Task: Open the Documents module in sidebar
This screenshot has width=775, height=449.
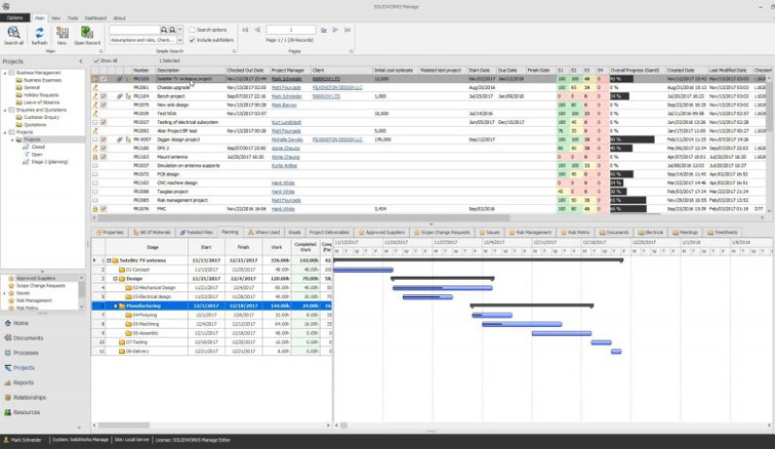Action: 28,338
